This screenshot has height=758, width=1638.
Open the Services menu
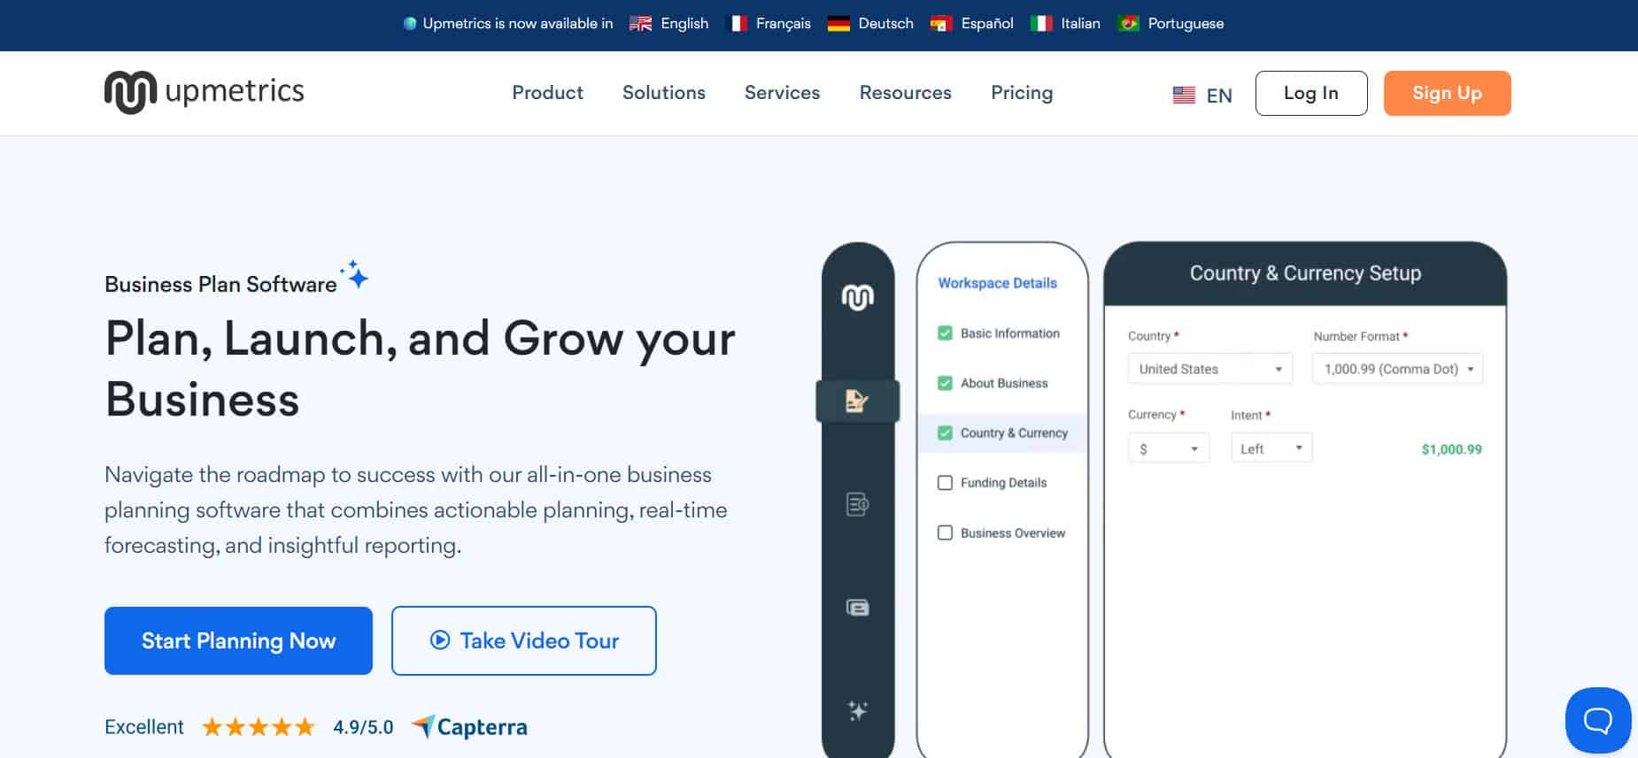(783, 93)
